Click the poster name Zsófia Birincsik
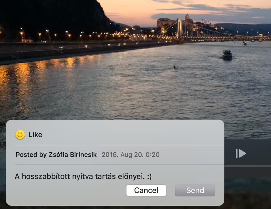Viewport: 271px width, 209px height. tap(73, 155)
